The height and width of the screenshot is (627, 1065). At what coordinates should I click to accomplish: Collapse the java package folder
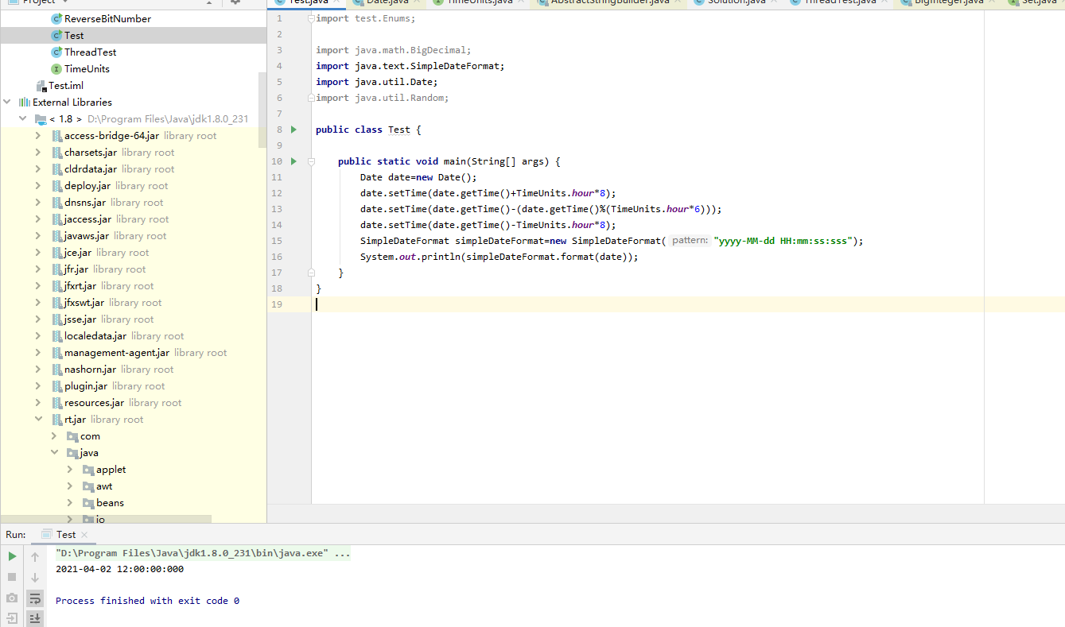(54, 453)
